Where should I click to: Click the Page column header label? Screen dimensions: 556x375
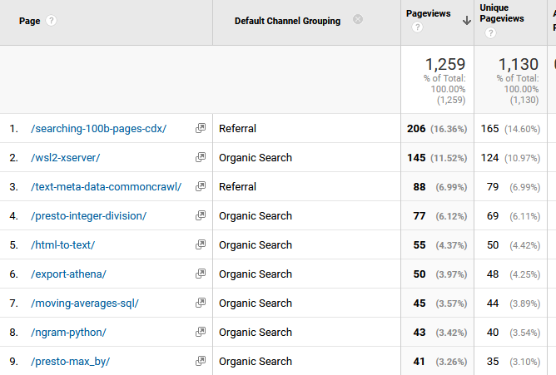pos(29,21)
